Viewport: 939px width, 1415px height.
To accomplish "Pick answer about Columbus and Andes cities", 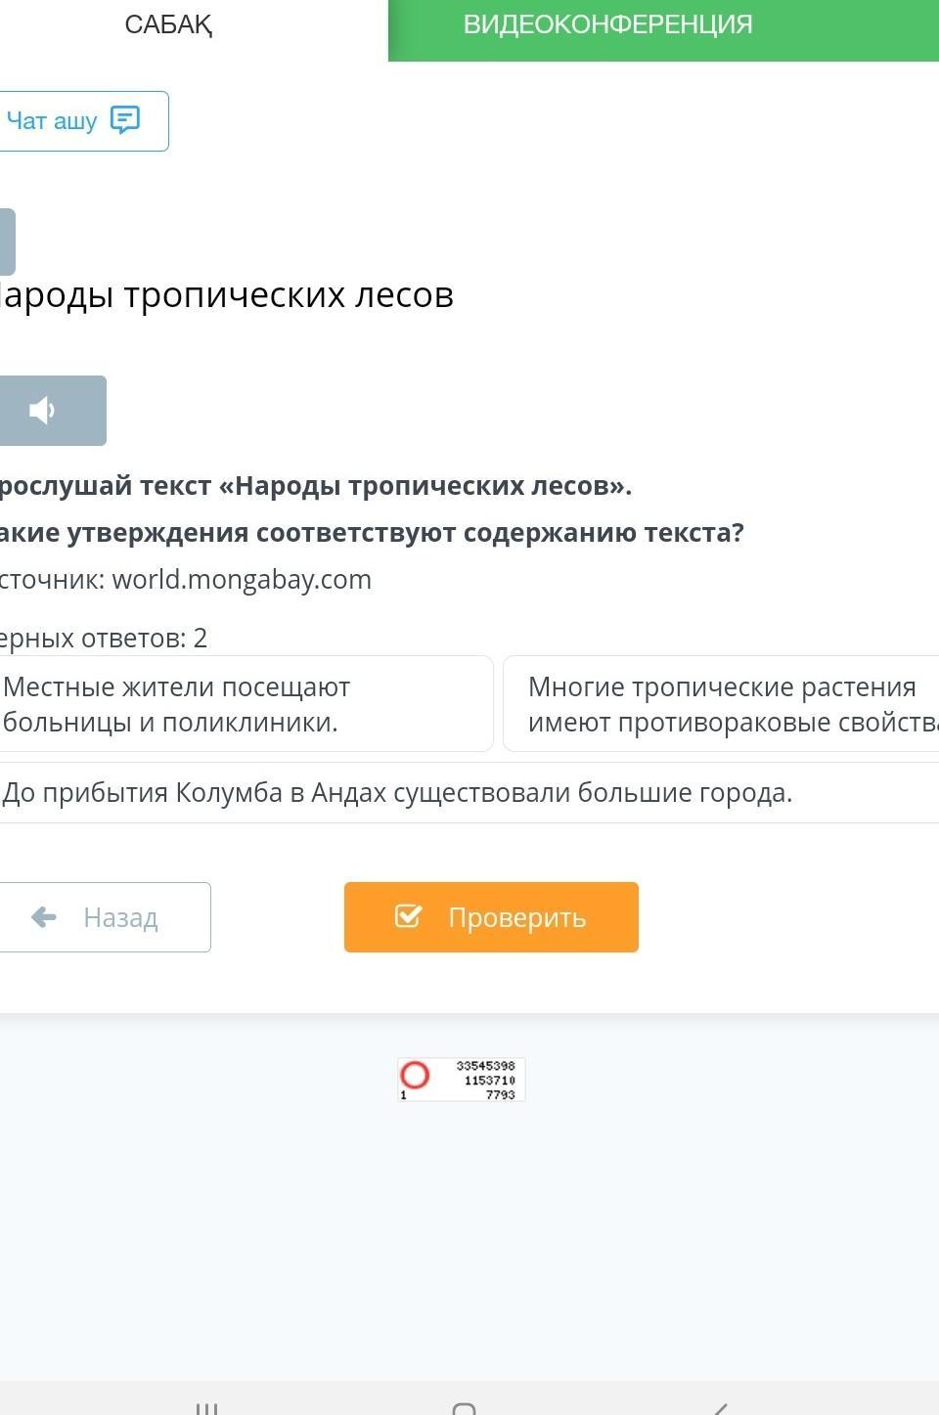I will pos(397,792).
